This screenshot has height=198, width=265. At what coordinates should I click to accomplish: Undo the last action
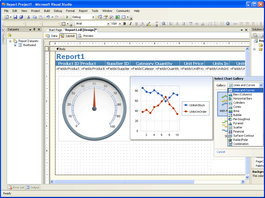(x=48, y=17)
